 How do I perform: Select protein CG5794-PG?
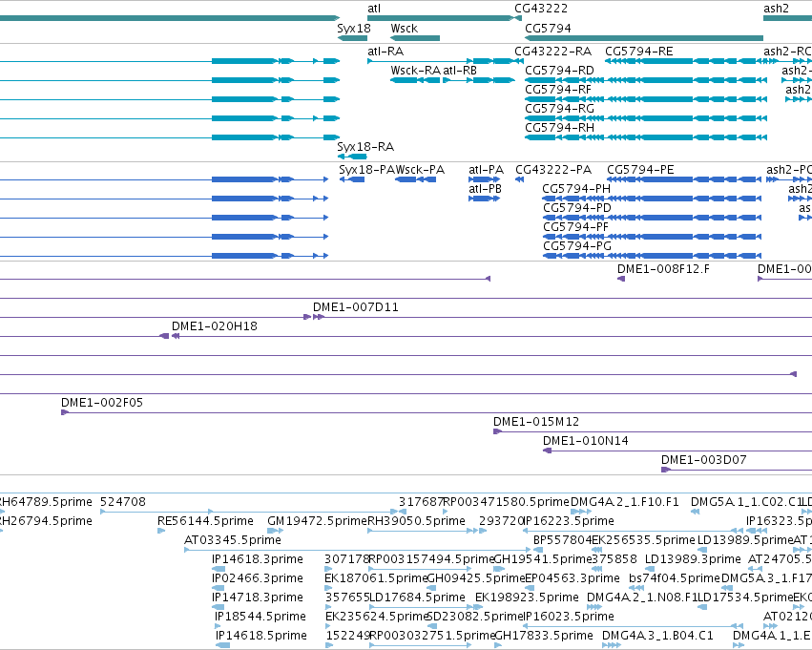[577, 246]
